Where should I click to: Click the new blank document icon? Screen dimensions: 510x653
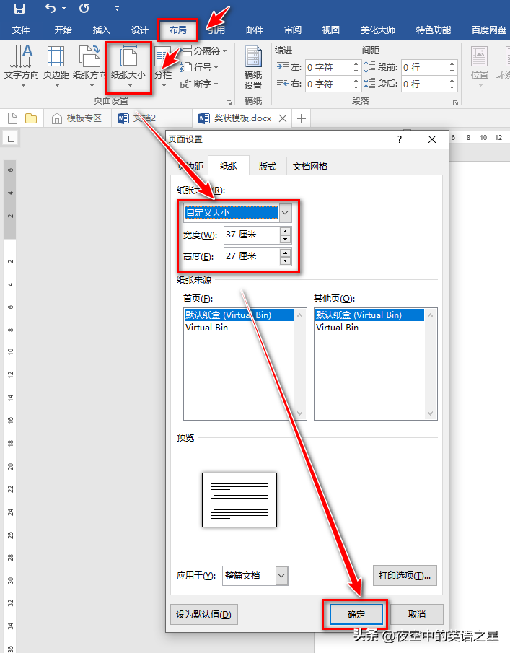[x=12, y=118]
